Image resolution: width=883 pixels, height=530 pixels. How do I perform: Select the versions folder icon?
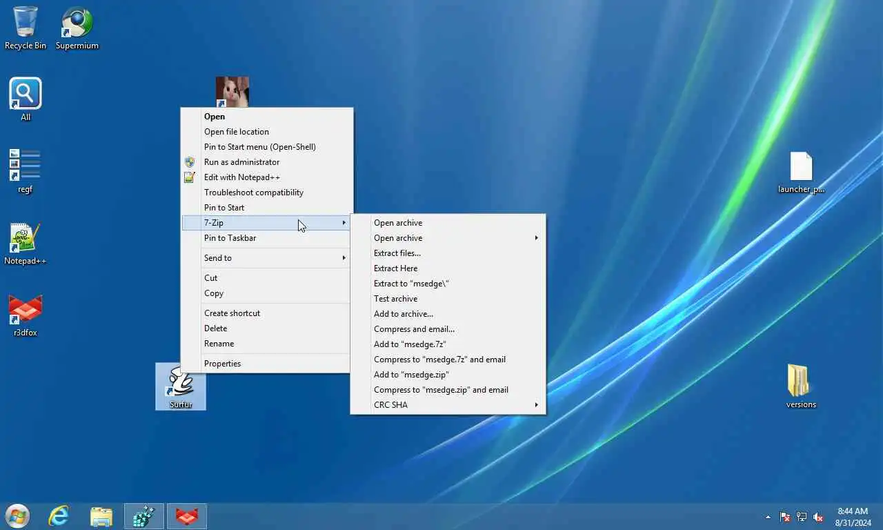click(x=801, y=386)
